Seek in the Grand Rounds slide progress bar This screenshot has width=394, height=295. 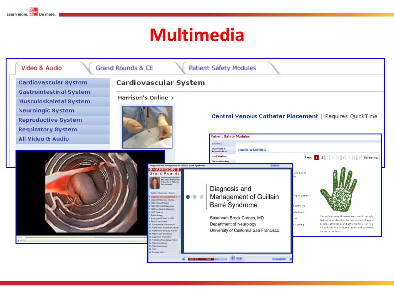[207, 259]
